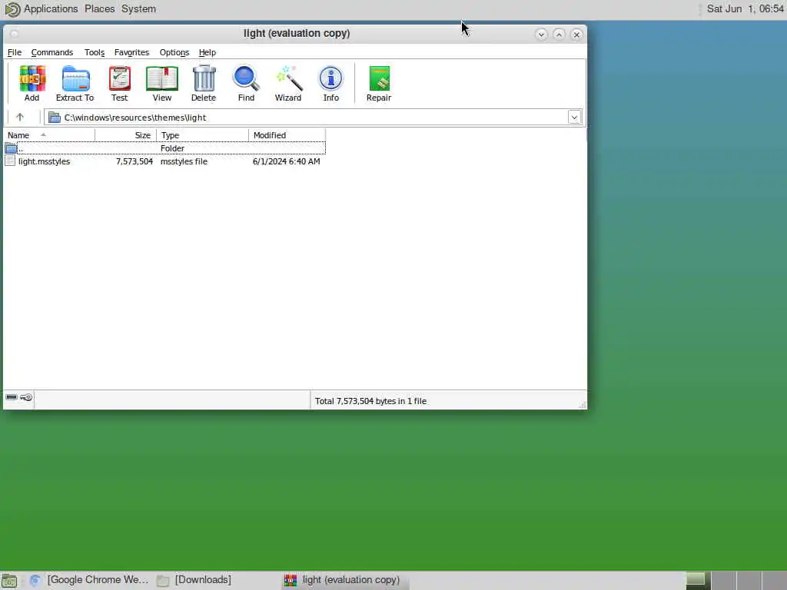Run the Test archive tool

[x=119, y=79]
